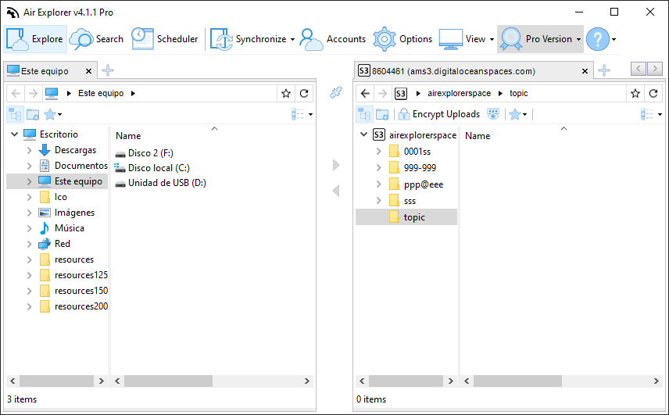Open the Search tool
Image resolution: width=669 pixels, height=415 pixels.
point(96,39)
